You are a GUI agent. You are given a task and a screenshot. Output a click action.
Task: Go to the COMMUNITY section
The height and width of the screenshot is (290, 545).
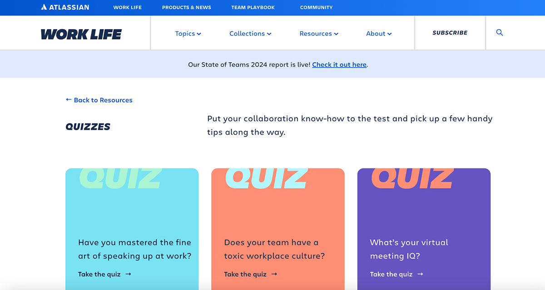click(x=316, y=7)
